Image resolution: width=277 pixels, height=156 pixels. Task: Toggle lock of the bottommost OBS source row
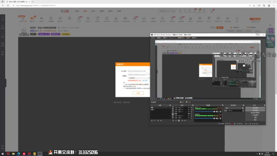tap(191, 118)
